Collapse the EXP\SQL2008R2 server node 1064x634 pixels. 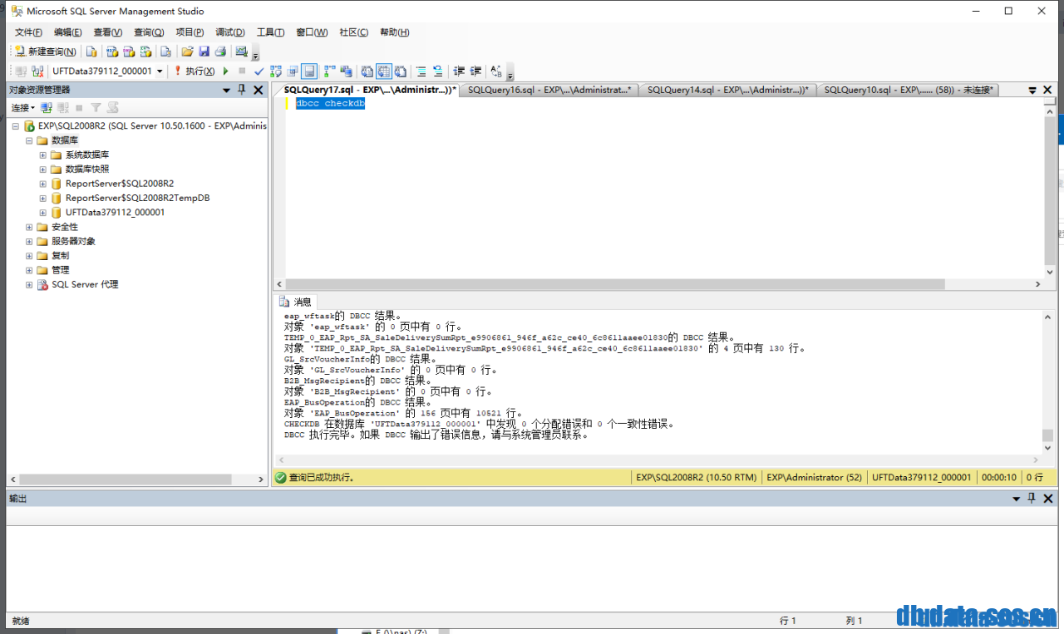(x=15, y=126)
